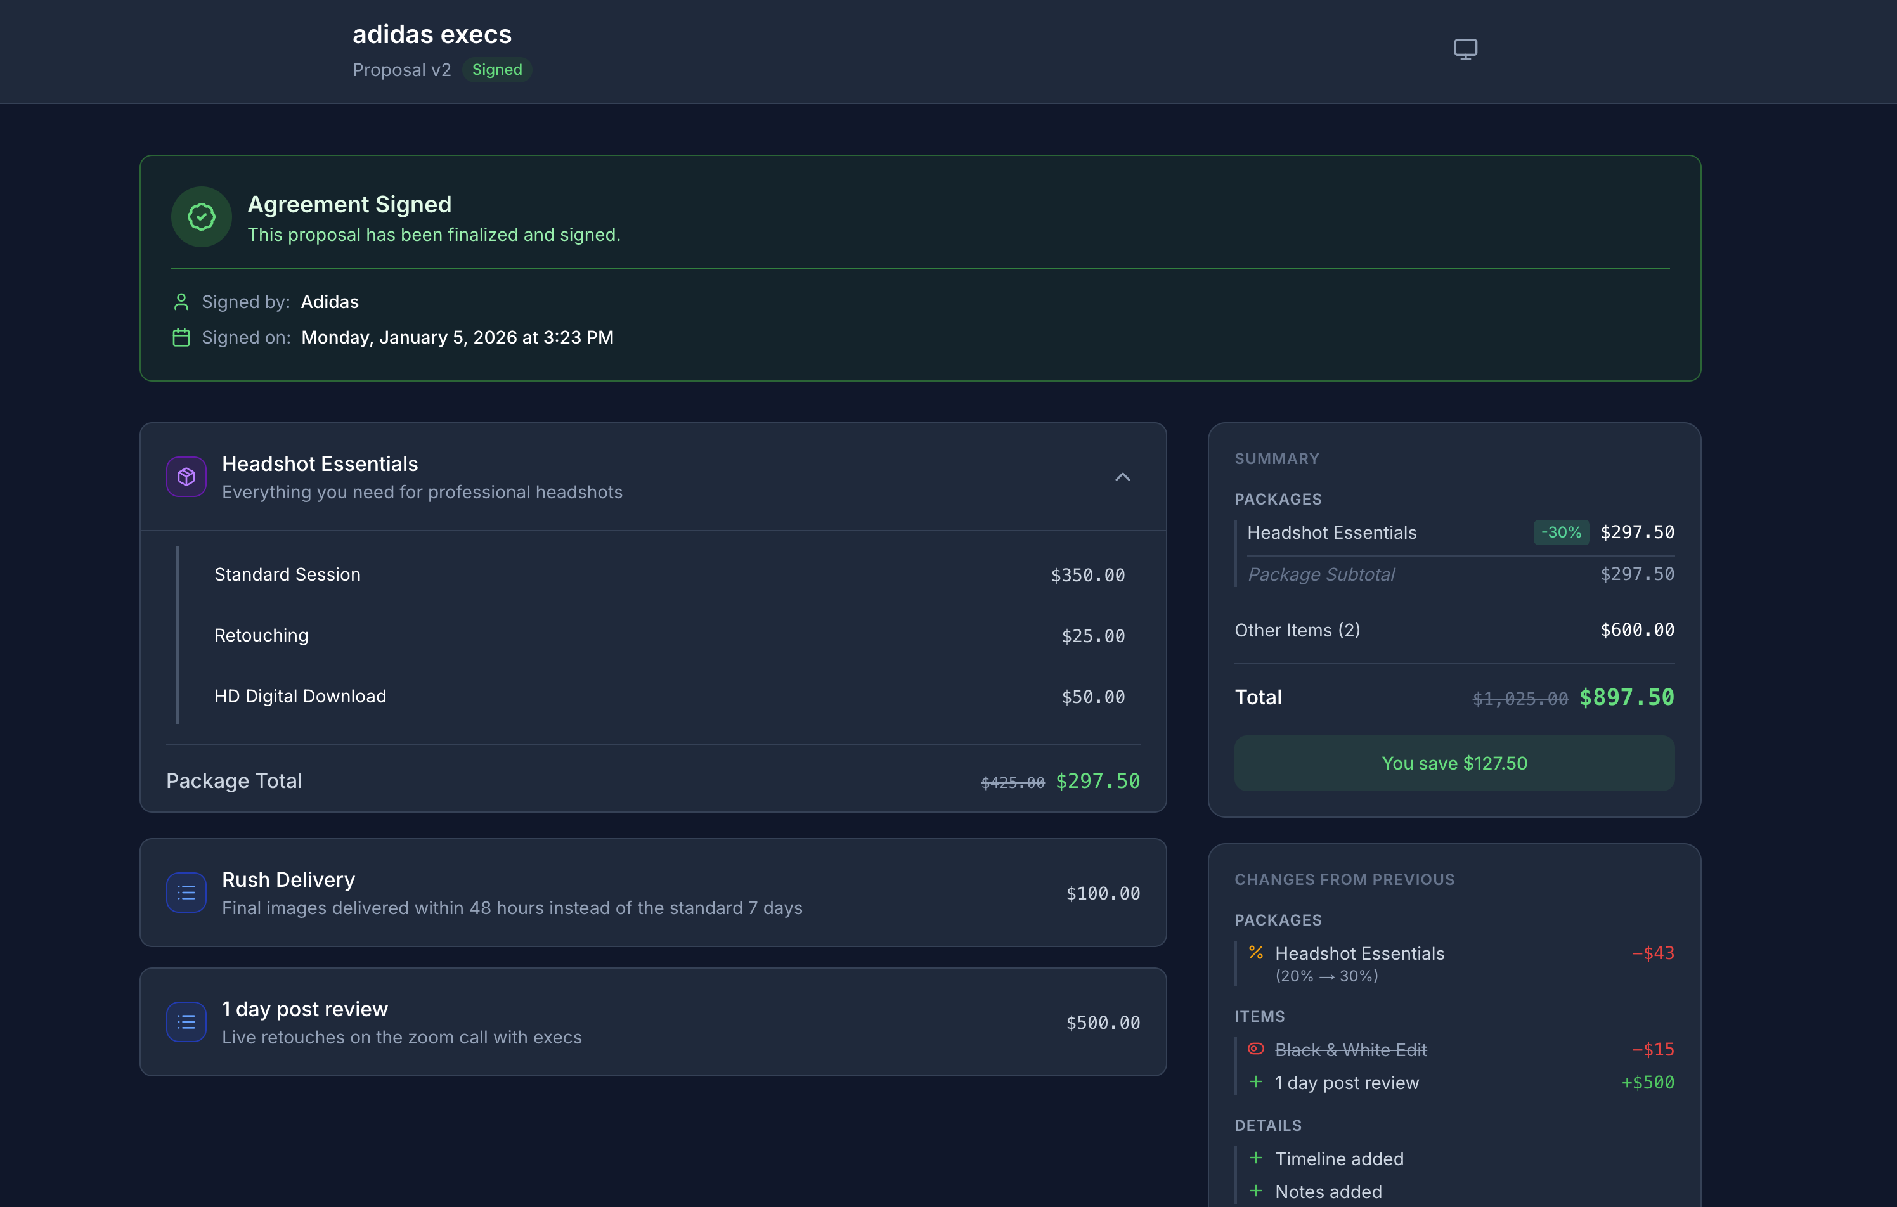This screenshot has width=1897, height=1207.
Task: Click the plus toggle next to Timeline added
Action: click(1256, 1158)
